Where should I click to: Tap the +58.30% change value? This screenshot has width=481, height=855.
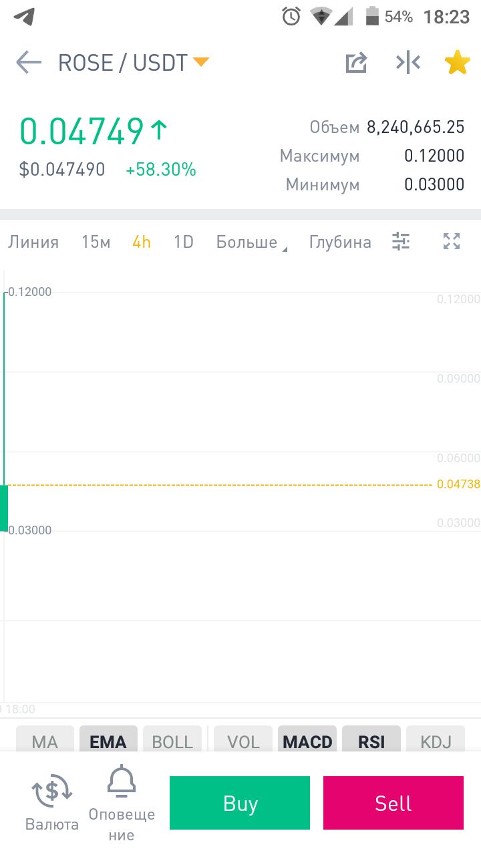click(161, 170)
